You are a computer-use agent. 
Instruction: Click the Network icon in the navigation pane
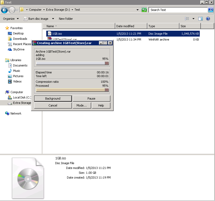(7, 113)
